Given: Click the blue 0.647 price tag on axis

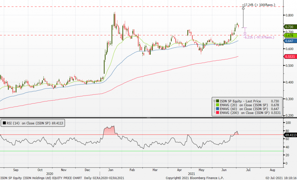Looking at the screenshot, I should coord(290,41).
